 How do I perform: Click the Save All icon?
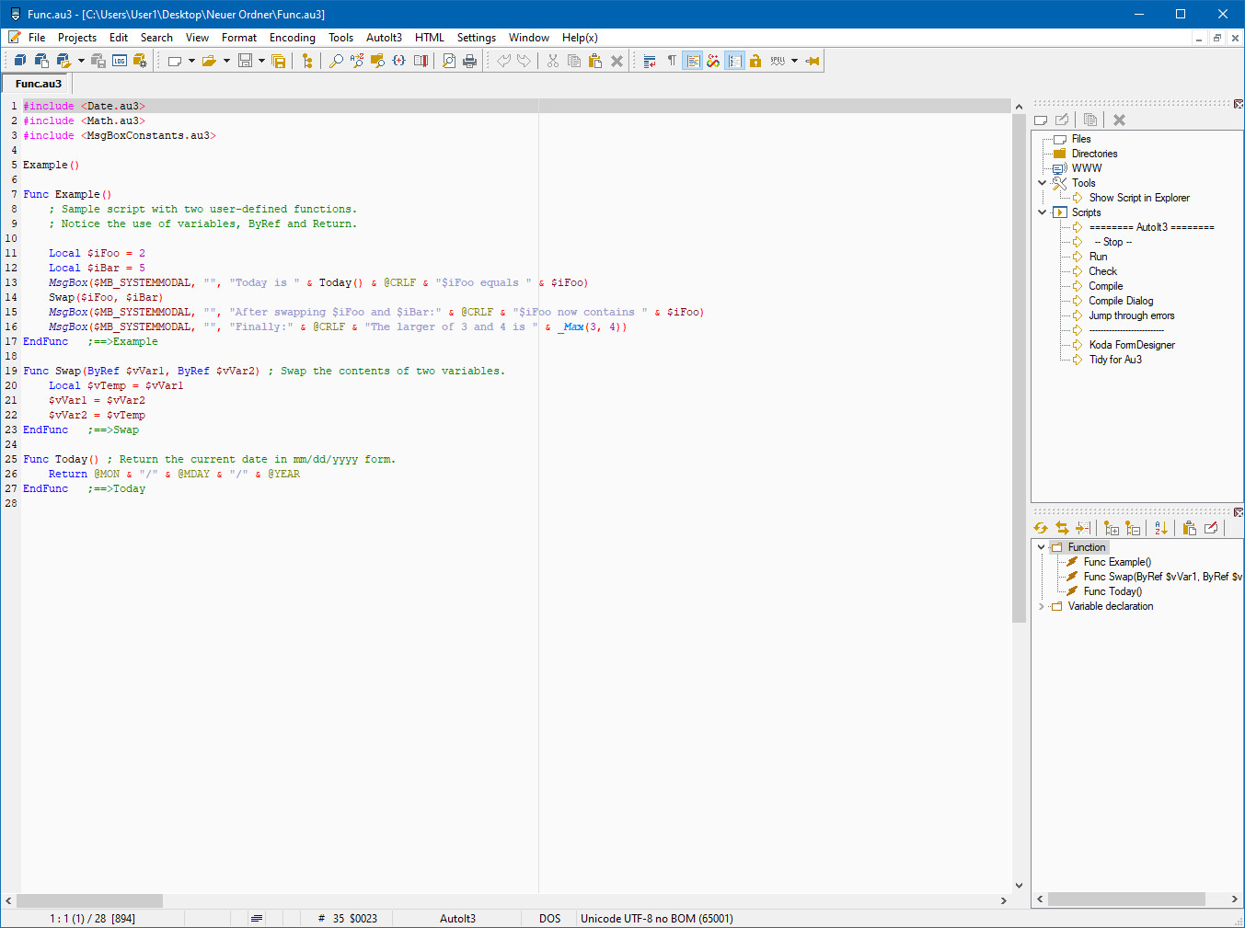[x=279, y=61]
